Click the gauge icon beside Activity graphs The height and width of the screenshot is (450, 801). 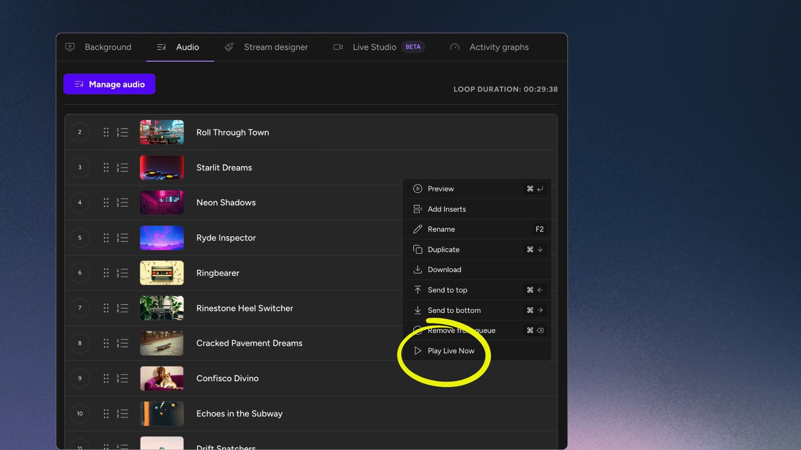click(455, 47)
